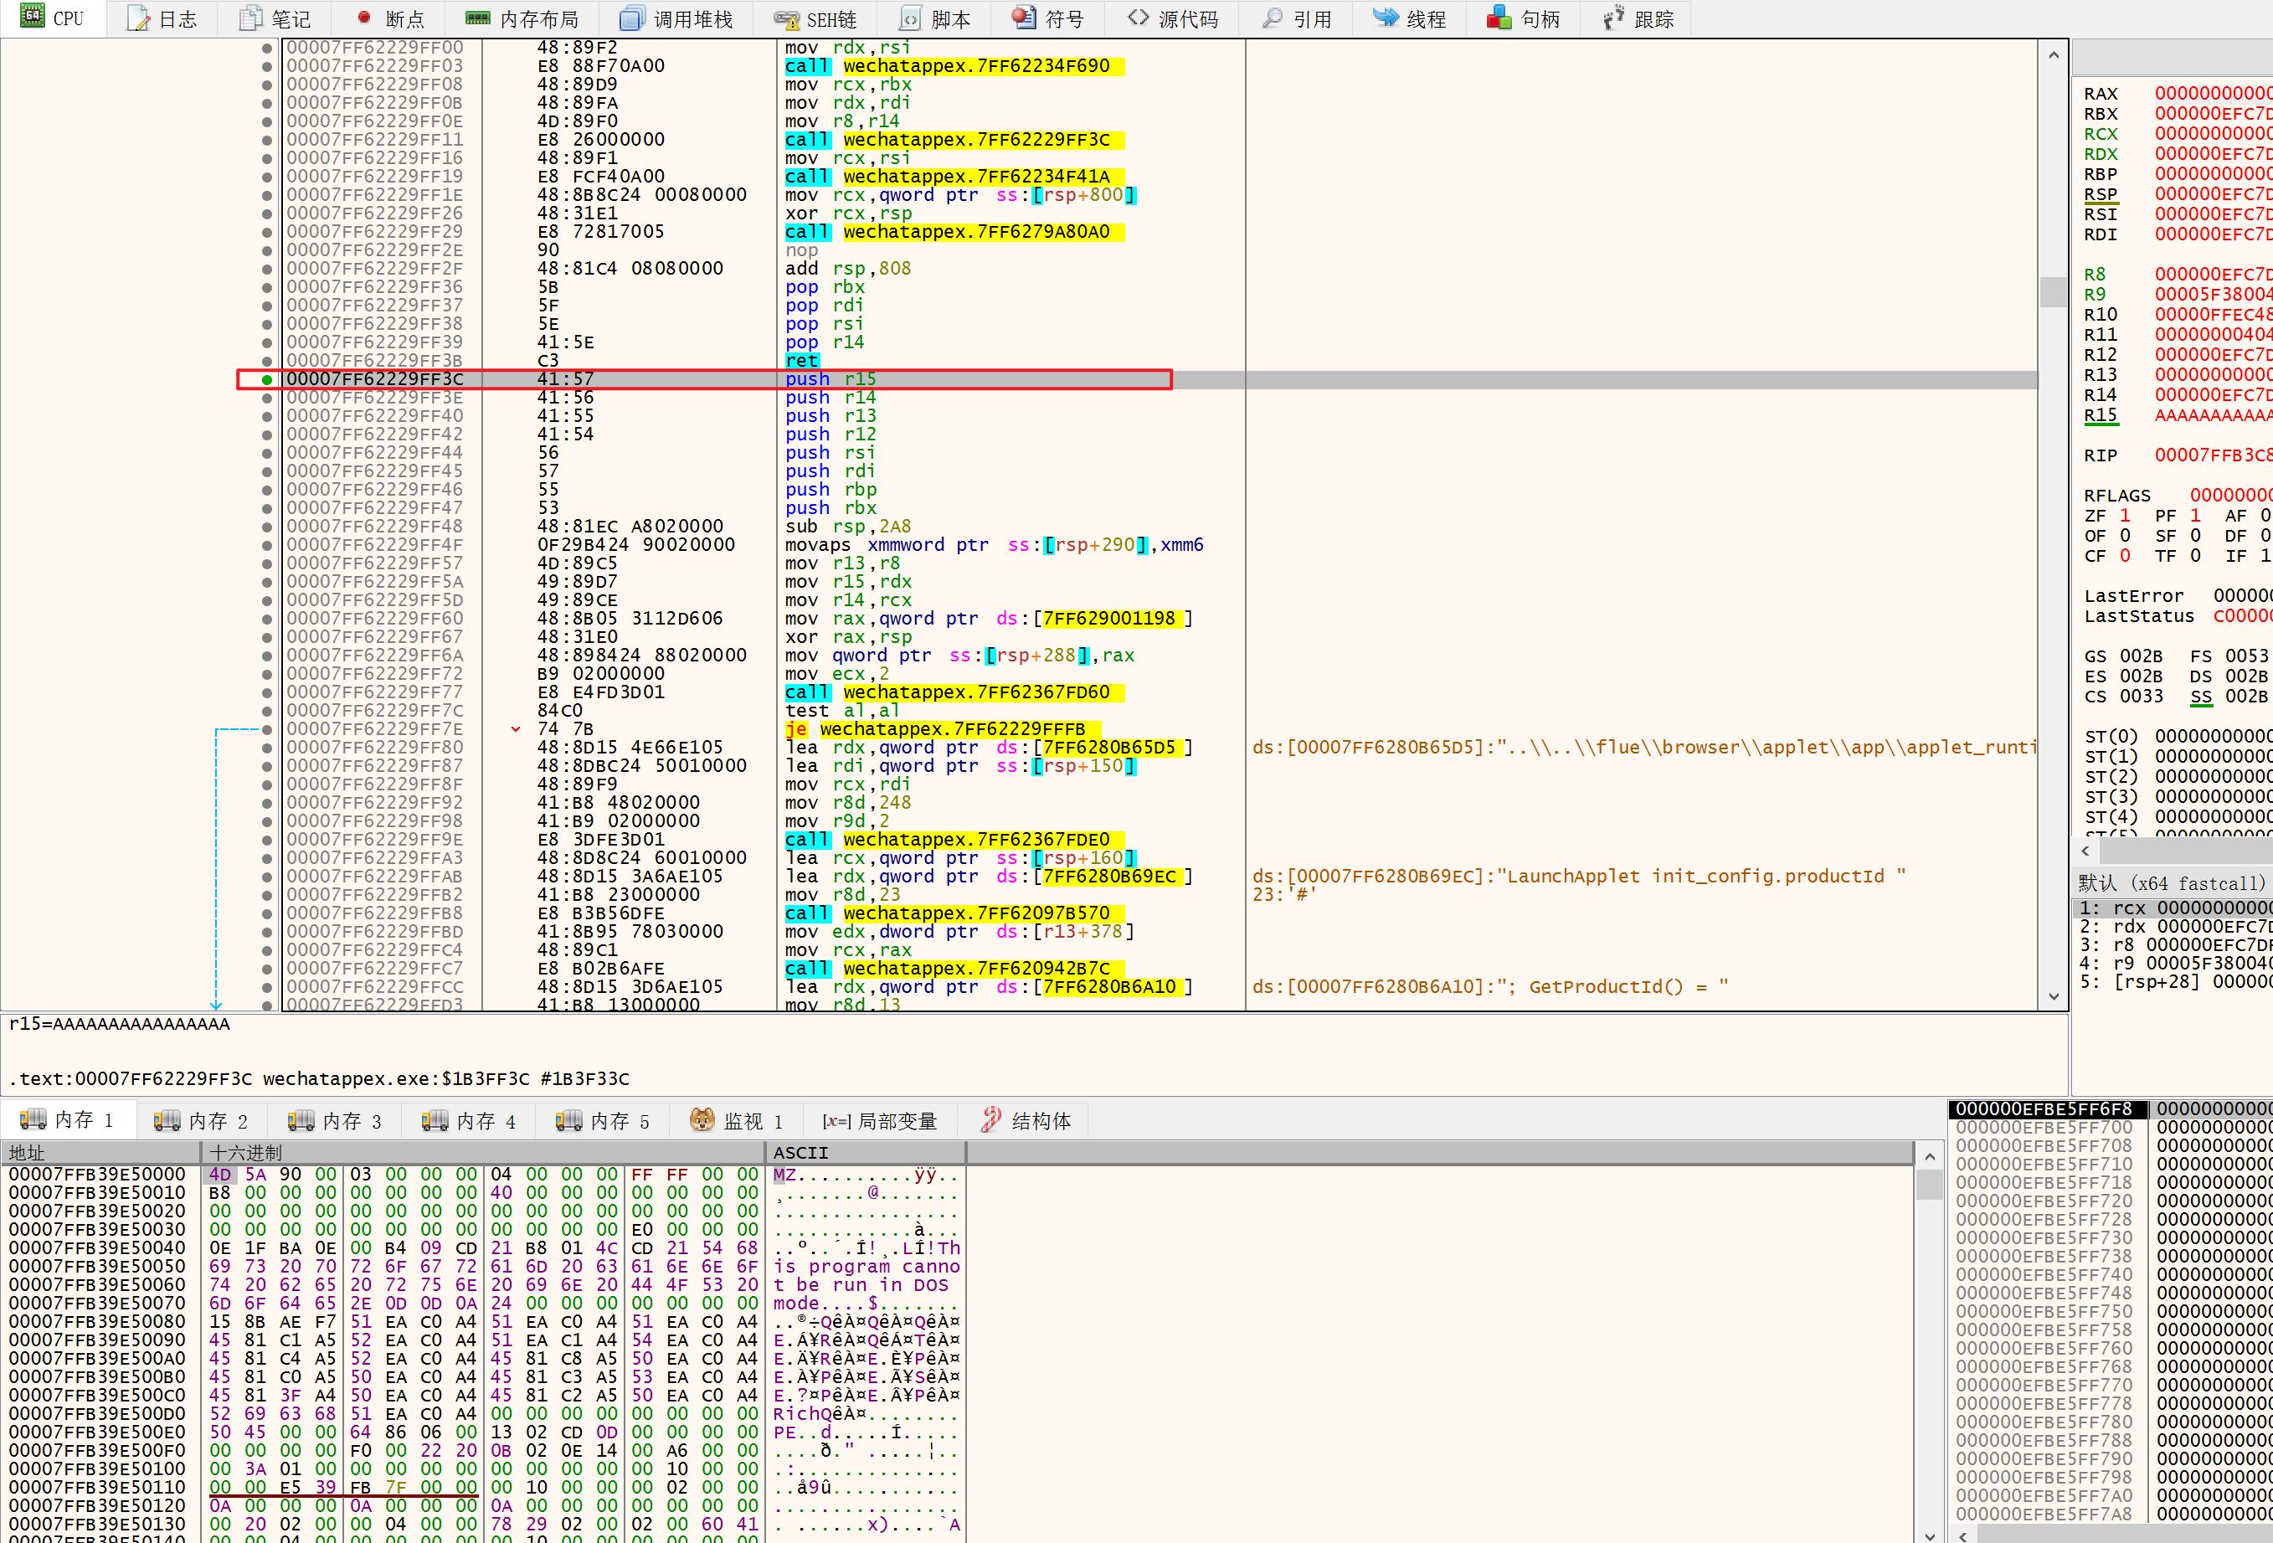Click the 跟踪 trace footprints icon
The width and height of the screenshot is (2273, 1543).
point(1614,18)
